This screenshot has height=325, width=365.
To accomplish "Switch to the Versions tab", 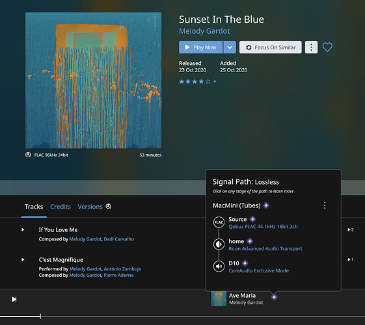I will [90, 207].
